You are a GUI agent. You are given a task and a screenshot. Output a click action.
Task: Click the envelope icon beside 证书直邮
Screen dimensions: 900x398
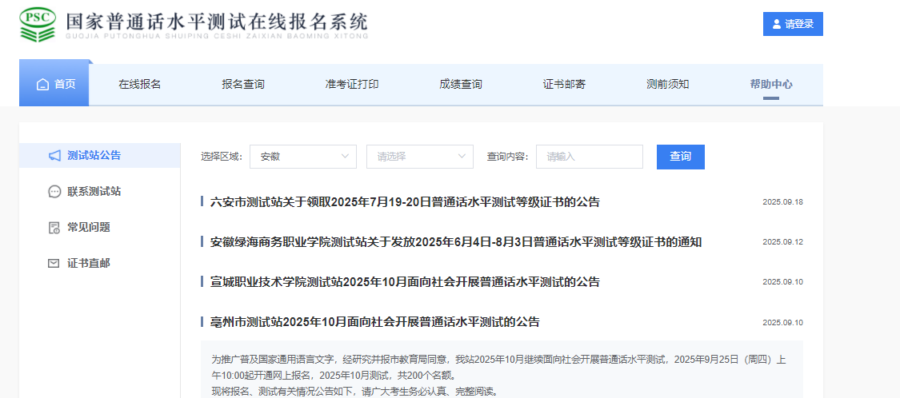click(54, 264)
